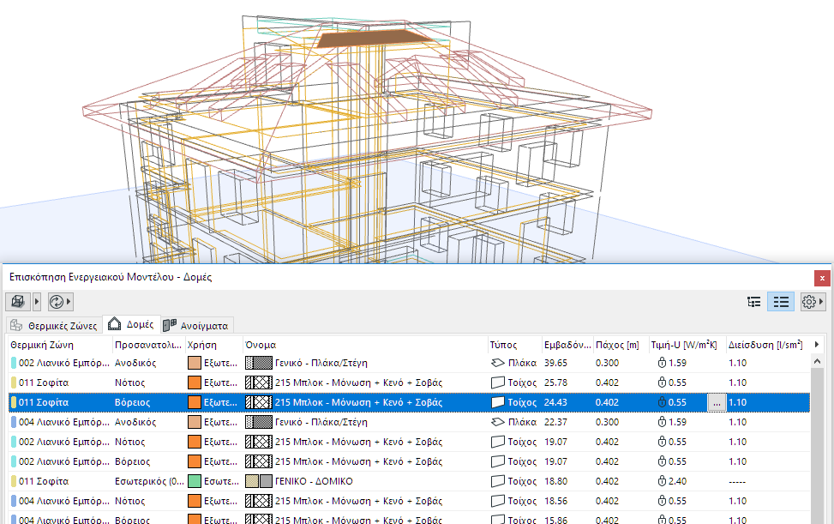Toggle the lock on the selected row's U-value
834x524 pixels.
tap(662, 402)
